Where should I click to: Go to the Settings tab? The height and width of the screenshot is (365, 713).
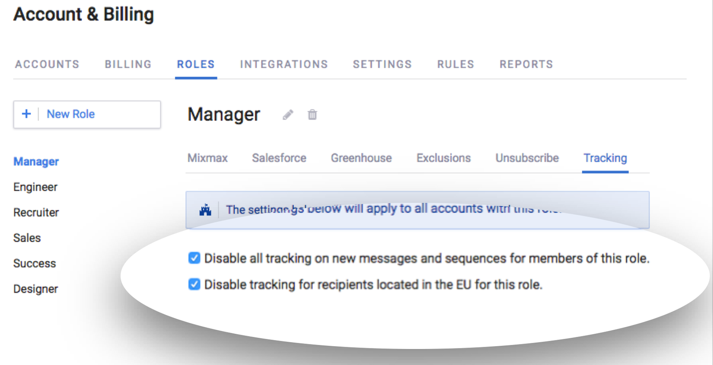(x=382, y=64)
